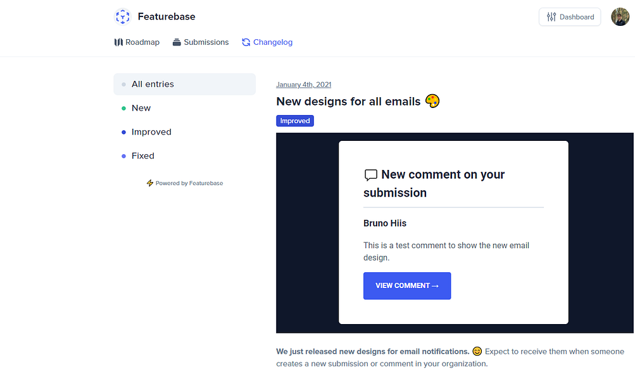Open the Dashboard

click(570, 16)
